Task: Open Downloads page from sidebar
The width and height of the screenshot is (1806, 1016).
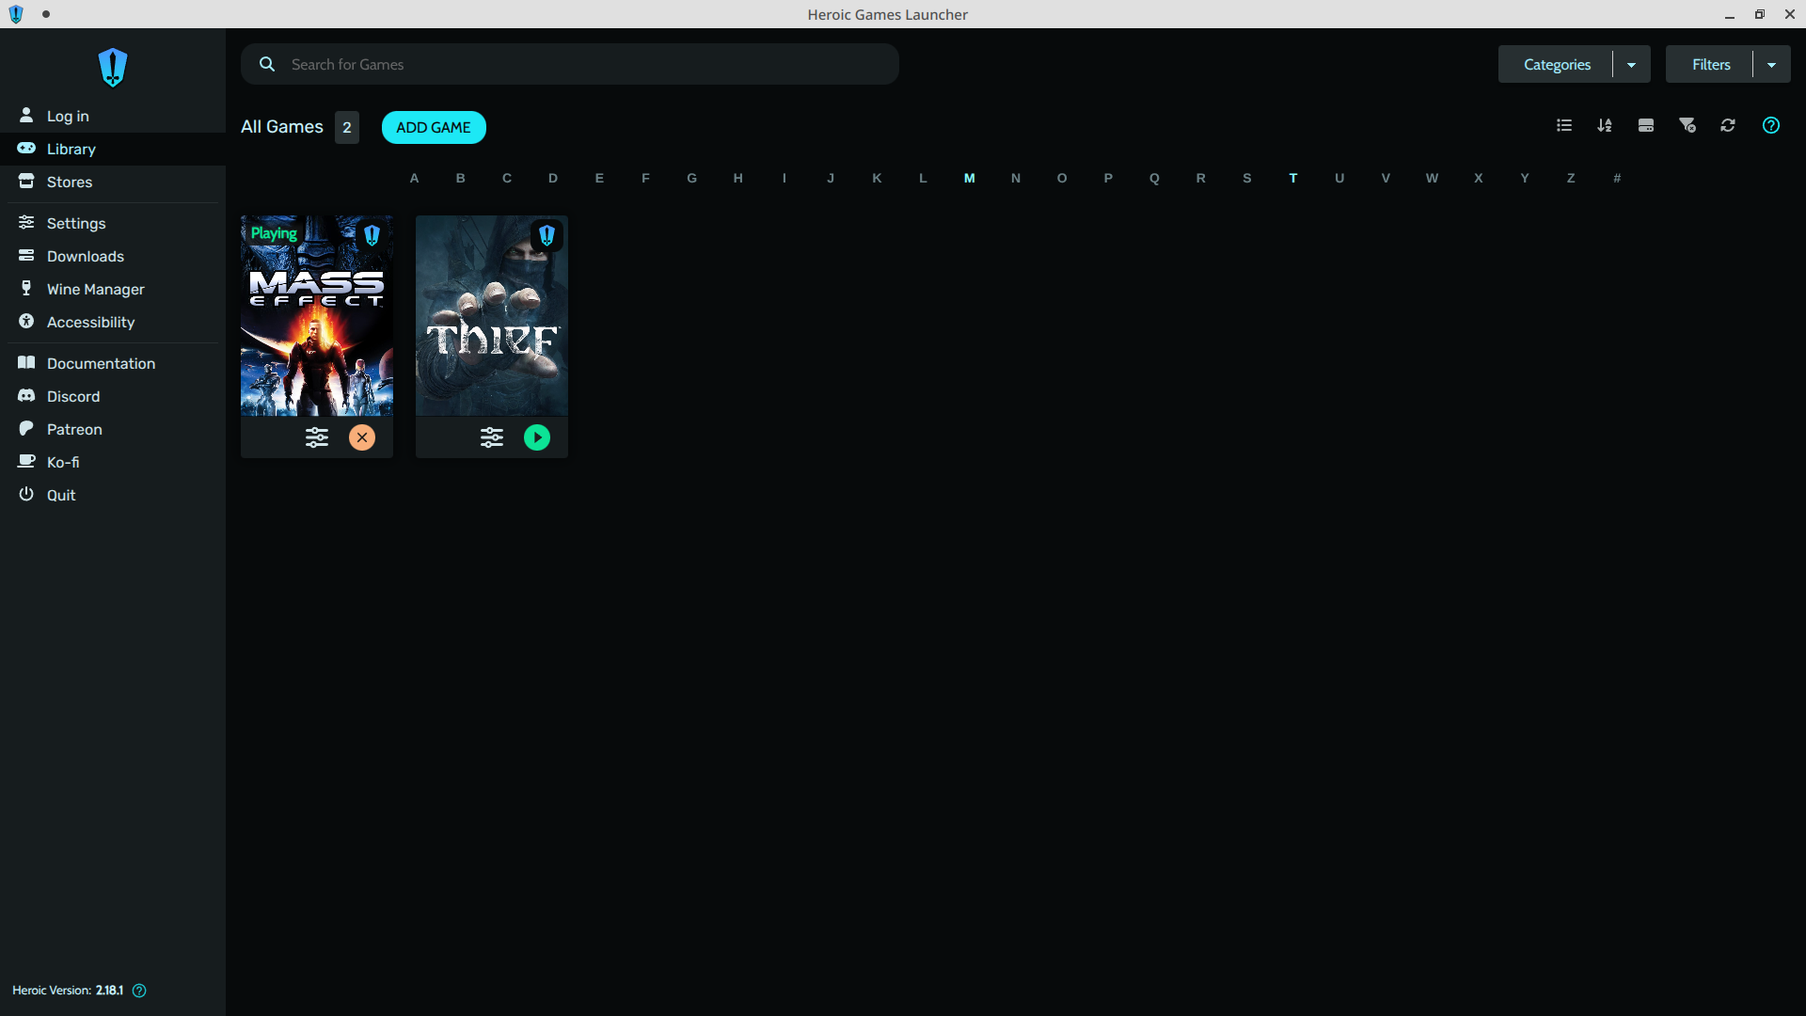Action: tap(86, 256)
